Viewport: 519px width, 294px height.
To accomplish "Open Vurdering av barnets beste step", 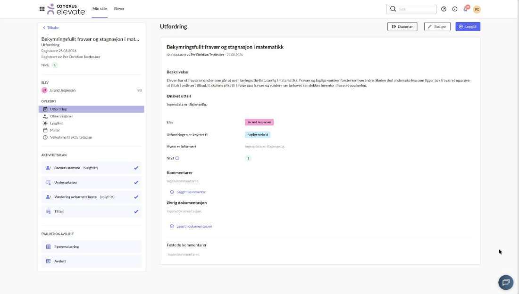I will pyautogui.click(x=92, y=197).
